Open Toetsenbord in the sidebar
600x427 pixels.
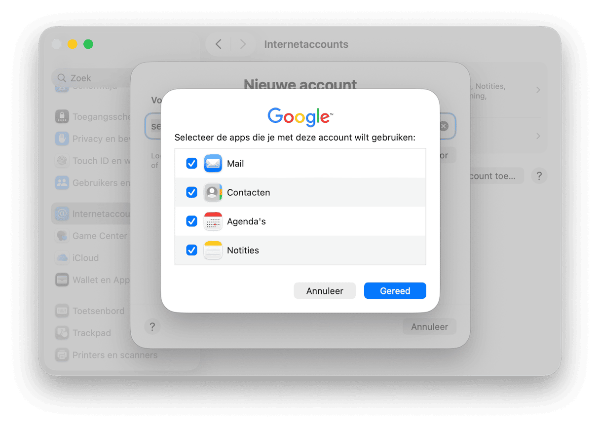pyautogui.click(x=98, y=311)
